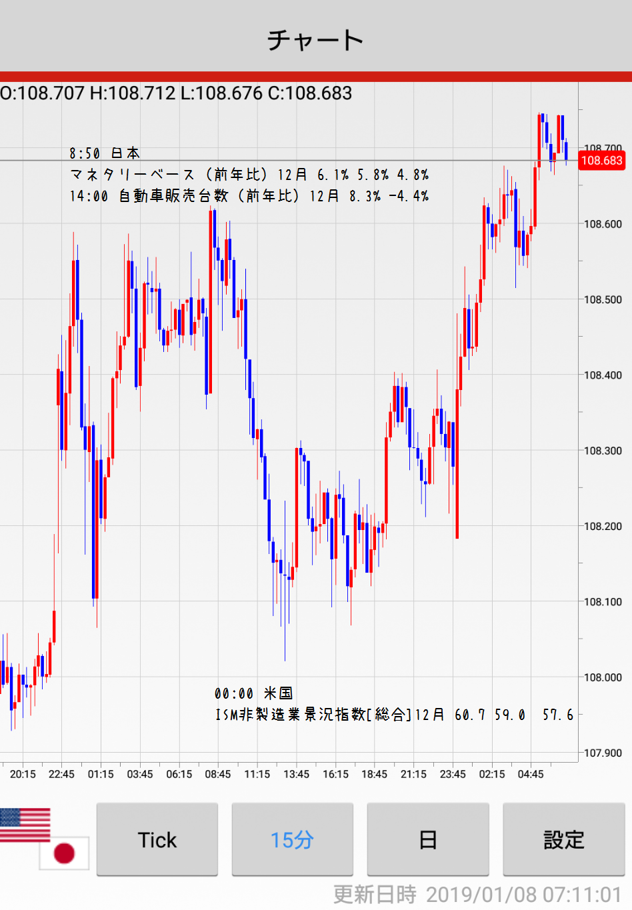Tap the 23:45 time axis label

(x=453, y=774)
